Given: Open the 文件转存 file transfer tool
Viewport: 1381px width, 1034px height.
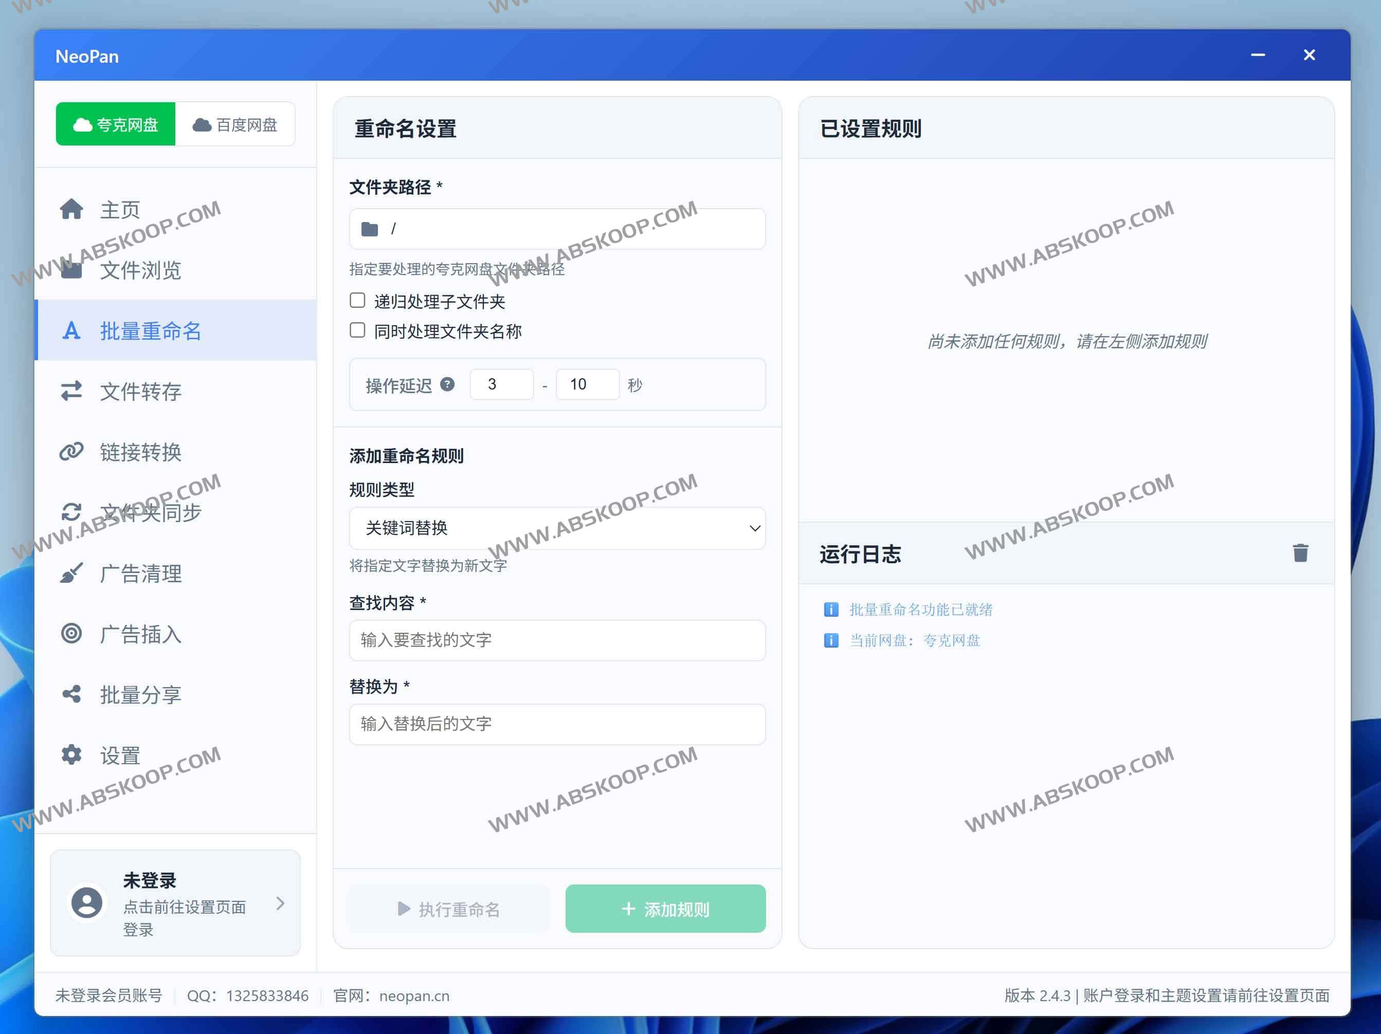Looking at the screenshot, I should [140, 392].
